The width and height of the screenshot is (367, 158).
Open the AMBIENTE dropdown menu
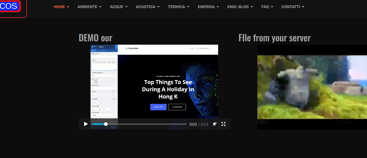pyautogui.click(x=89, y=7)
